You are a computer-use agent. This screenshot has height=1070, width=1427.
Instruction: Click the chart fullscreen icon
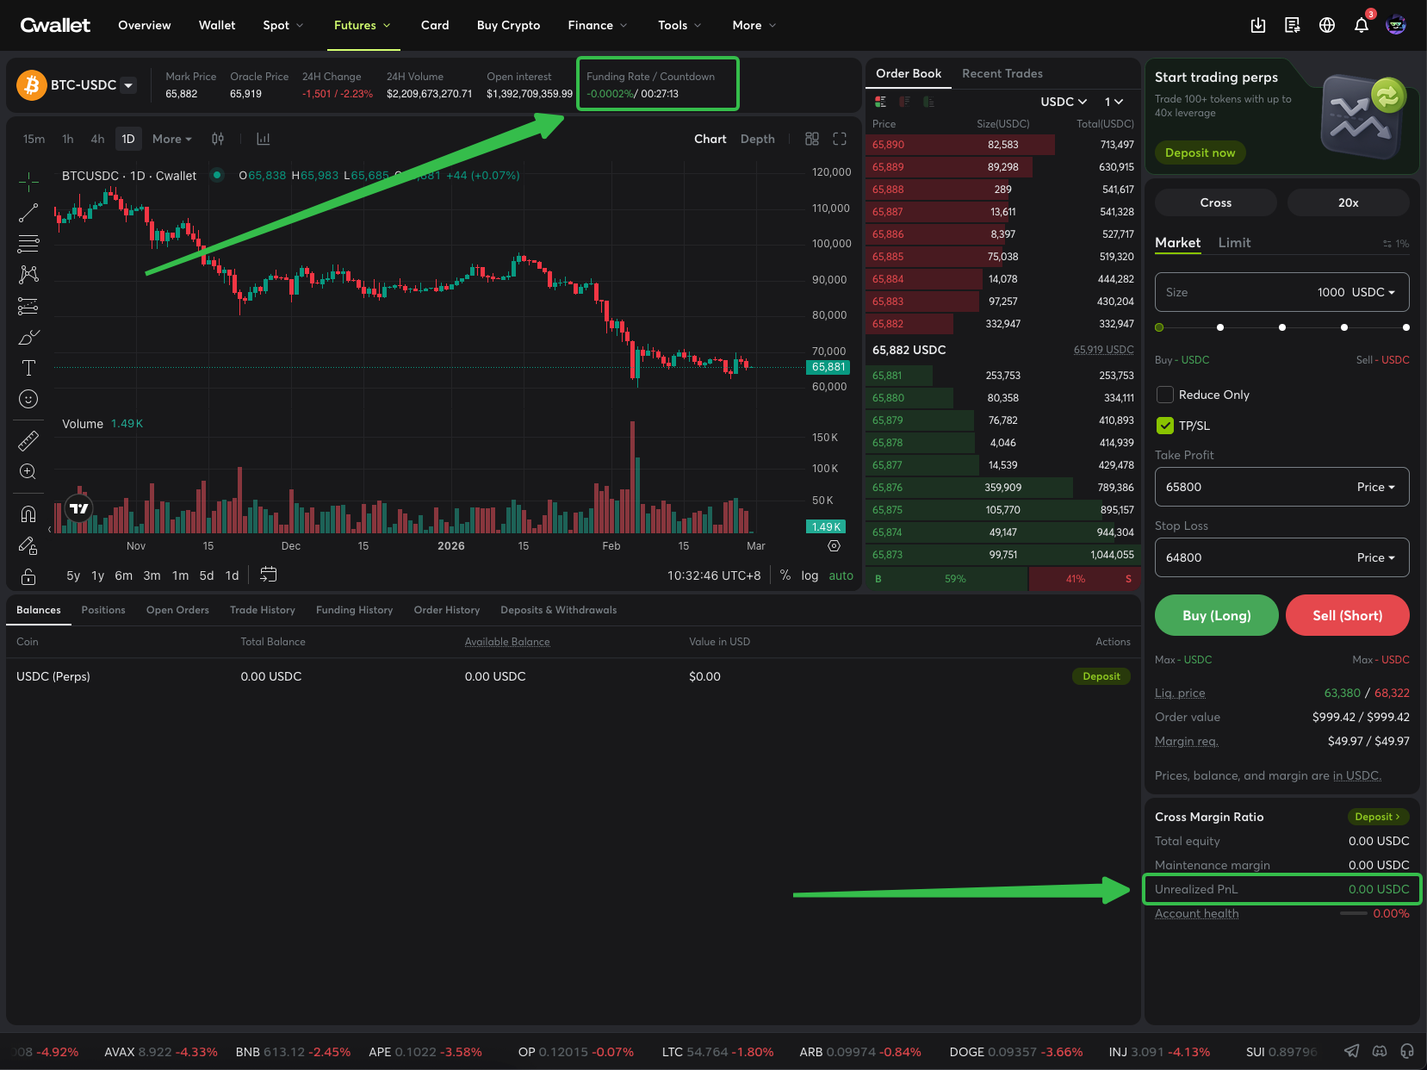[x=840, y=139]
